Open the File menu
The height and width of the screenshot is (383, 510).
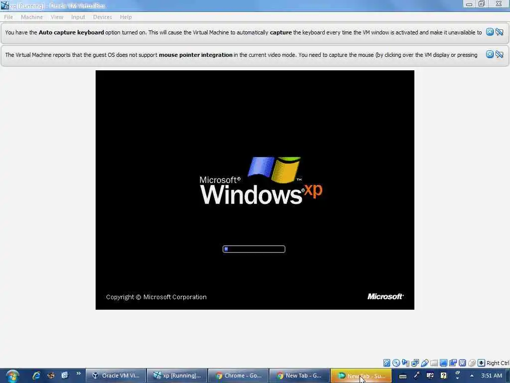coord(8,17)
